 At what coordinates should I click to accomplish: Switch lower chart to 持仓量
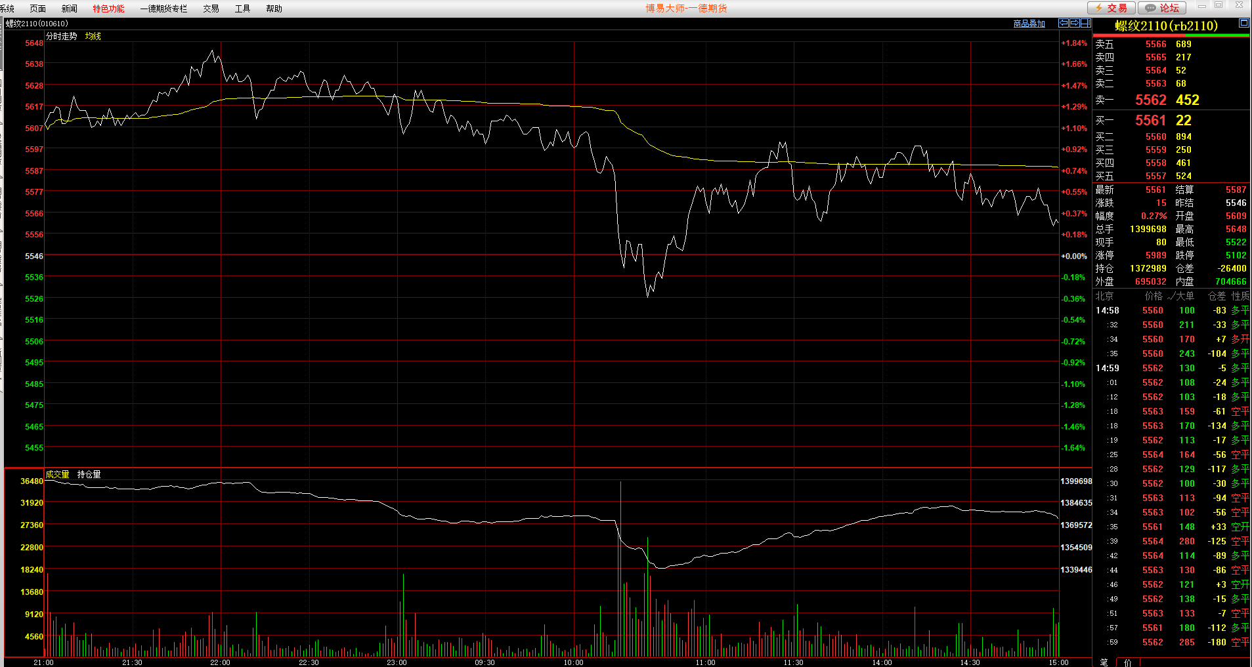pyautogui.click(x=89, y=474)
